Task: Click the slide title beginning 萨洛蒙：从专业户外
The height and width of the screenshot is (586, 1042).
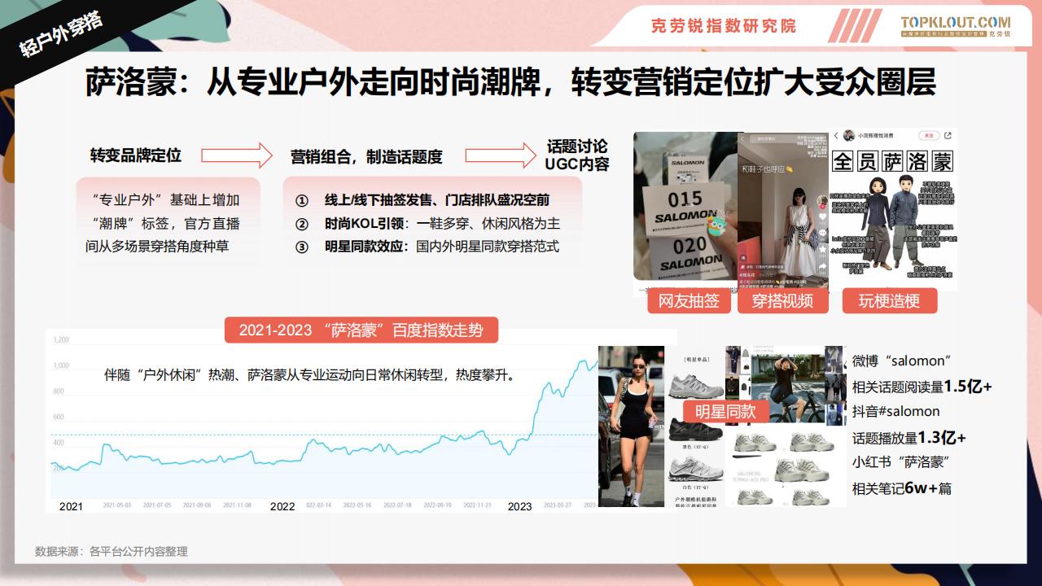Action: coord(510,82)
